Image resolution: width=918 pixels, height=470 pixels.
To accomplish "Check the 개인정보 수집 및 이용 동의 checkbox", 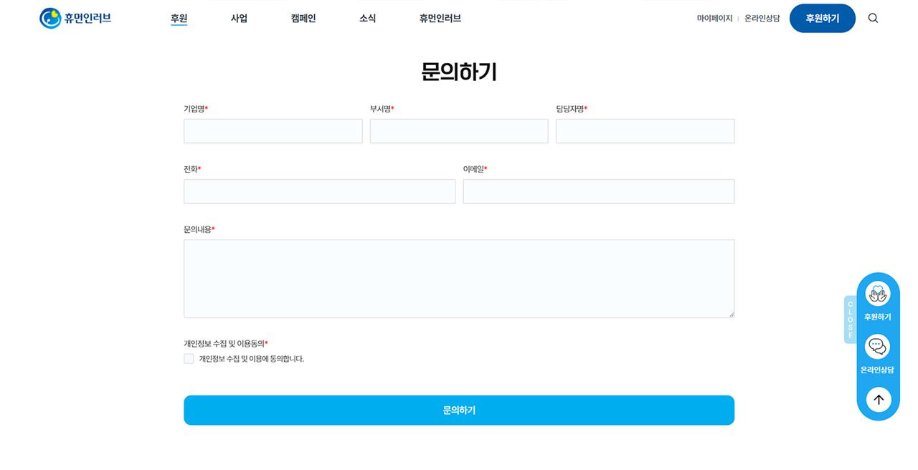I will click(x=189, y=359).
